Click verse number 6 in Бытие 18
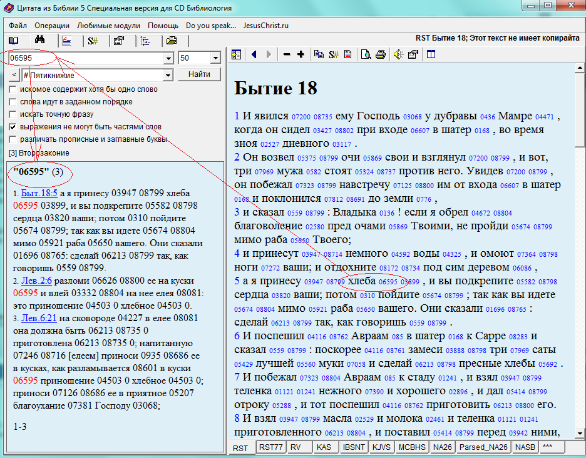The image size is (586, 458). (237, 336)
